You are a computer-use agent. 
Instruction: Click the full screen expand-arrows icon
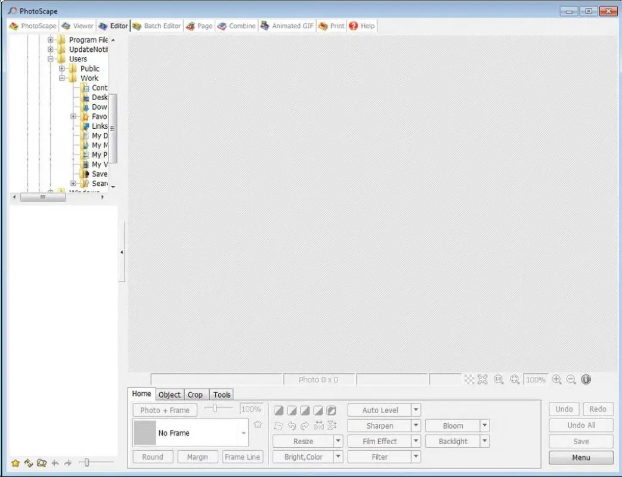click(482, 379)
